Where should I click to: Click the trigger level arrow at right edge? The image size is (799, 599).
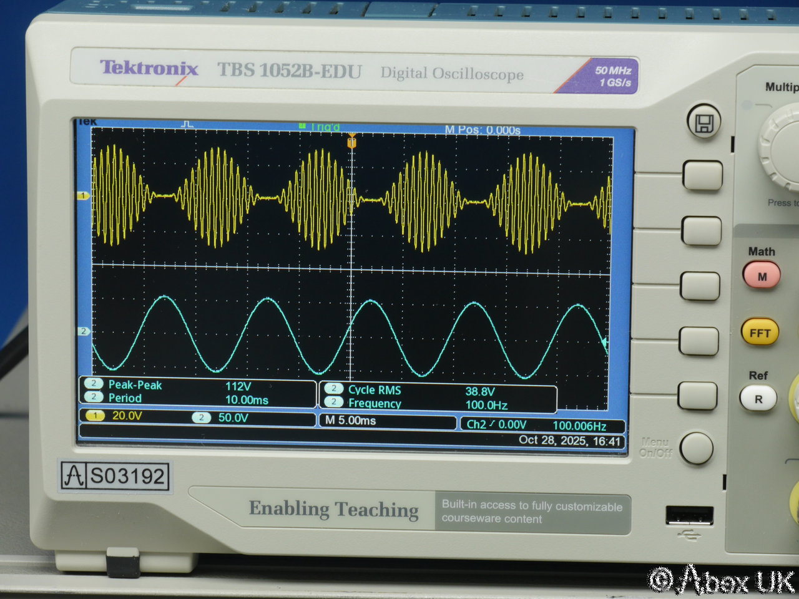pos(604,342)
